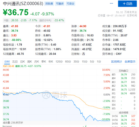Screen dimensions: 139x127
Task: Click the 53.32 万球友关注 follower count
Action: click(126, 12)
